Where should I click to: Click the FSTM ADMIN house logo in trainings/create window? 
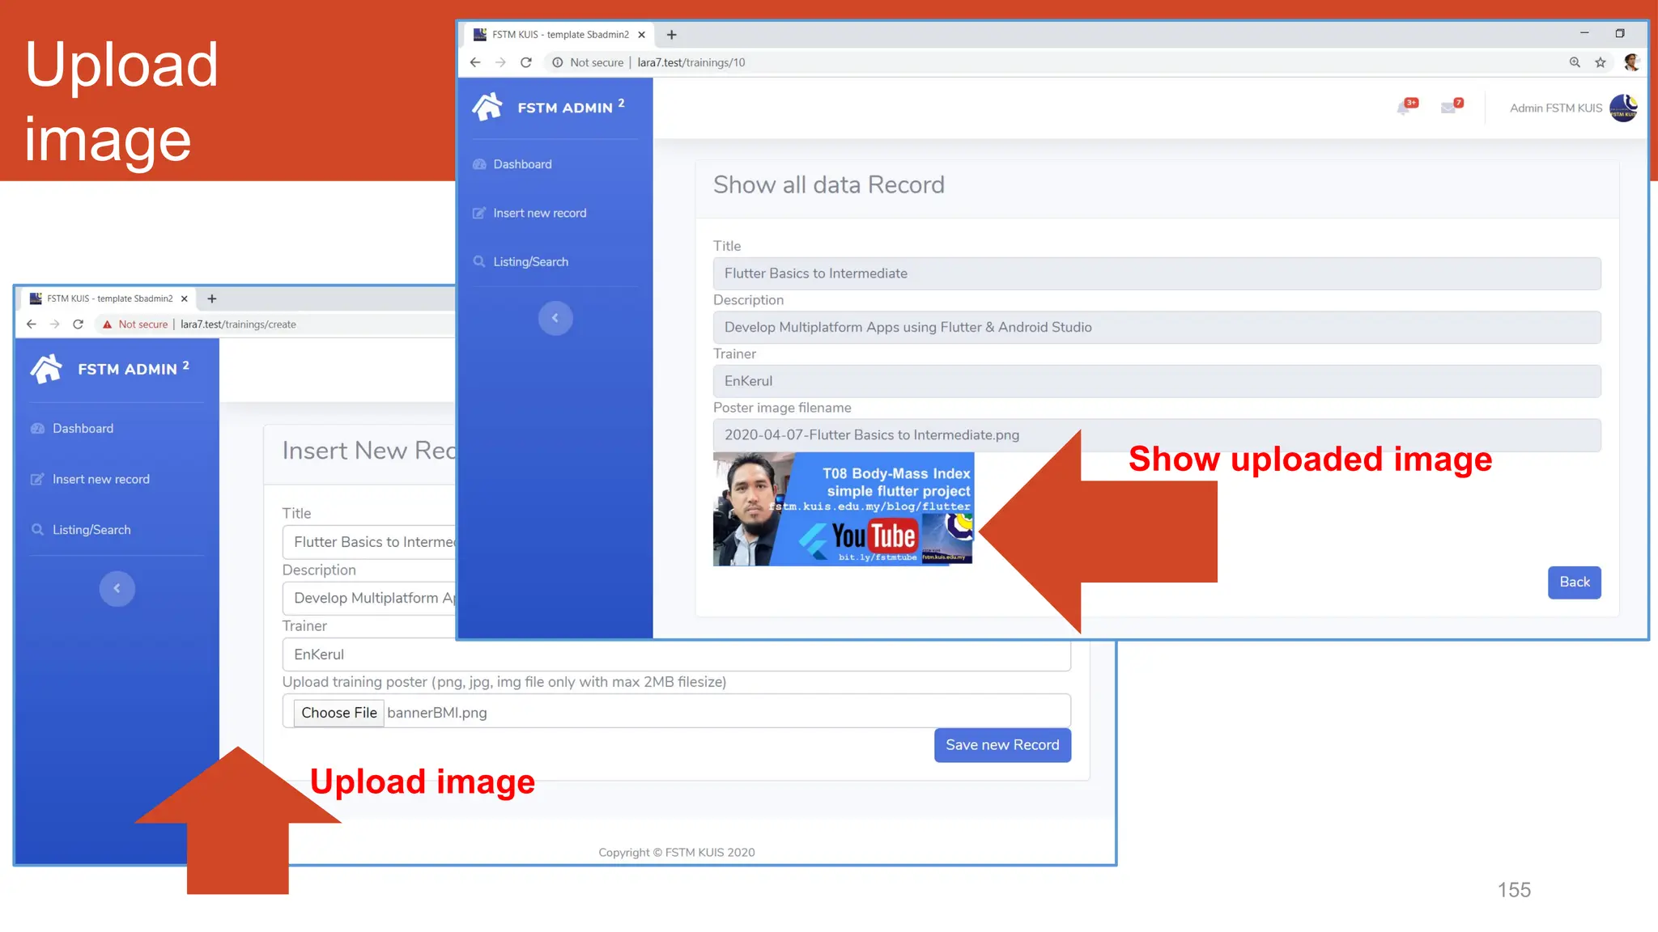click(46, 369)
